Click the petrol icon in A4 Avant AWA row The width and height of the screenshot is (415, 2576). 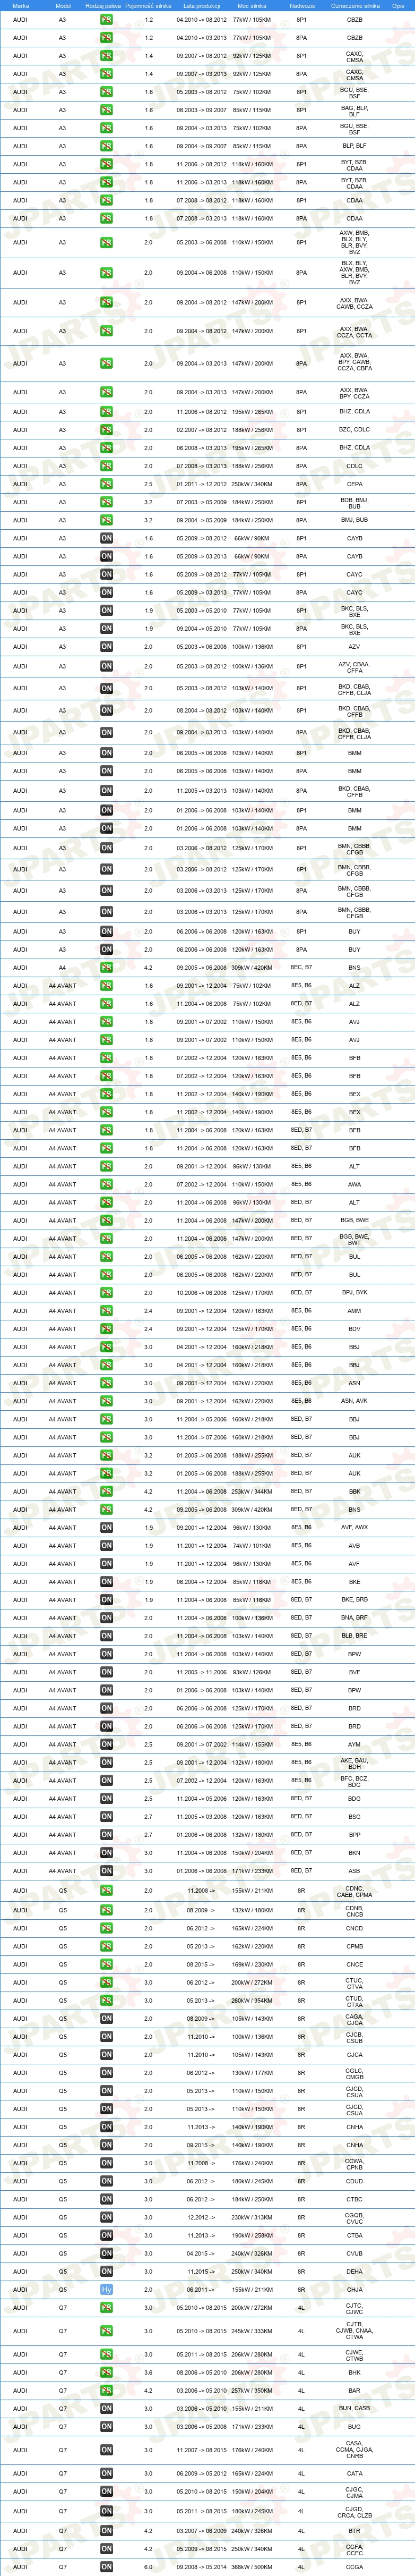click(x=106, y=1184)
